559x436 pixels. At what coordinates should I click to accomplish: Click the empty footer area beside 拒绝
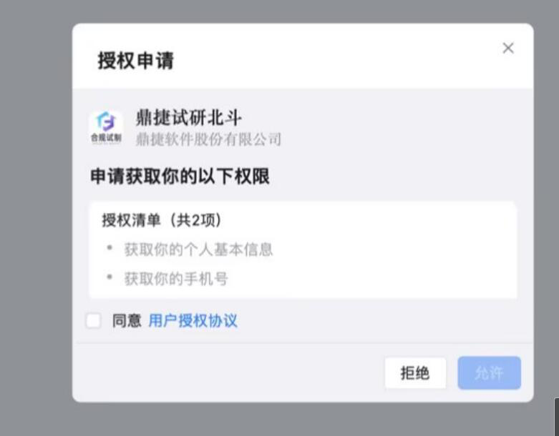228,373
